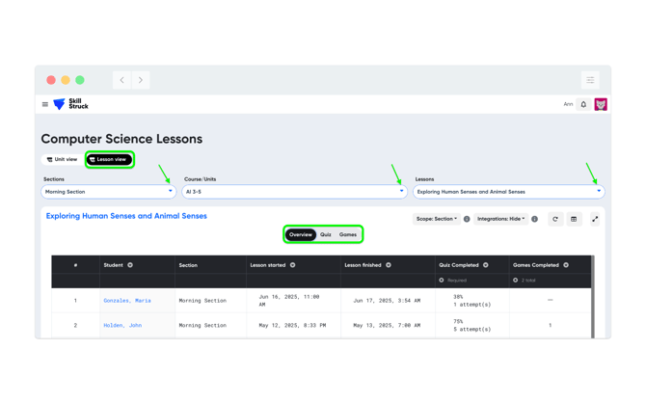Open student link Holden, John

(x=122, y=325)
